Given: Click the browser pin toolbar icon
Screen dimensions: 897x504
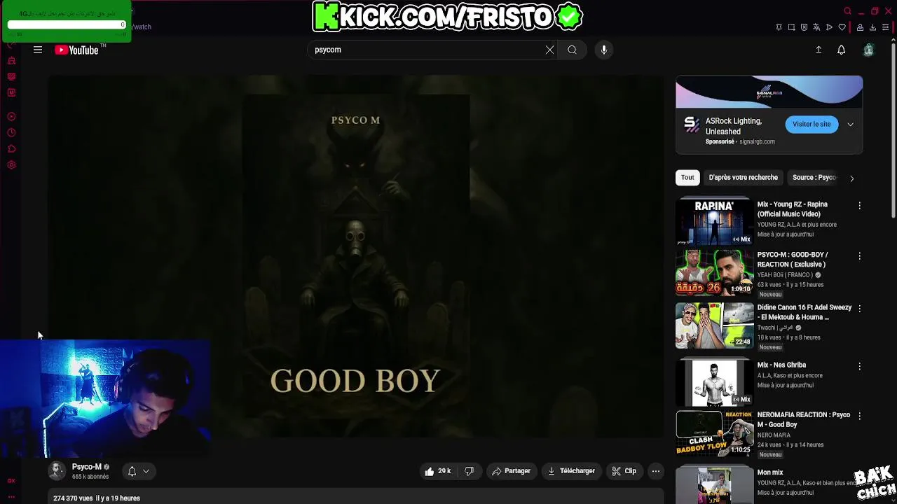Looking at the screenshot, I should 779,27.
